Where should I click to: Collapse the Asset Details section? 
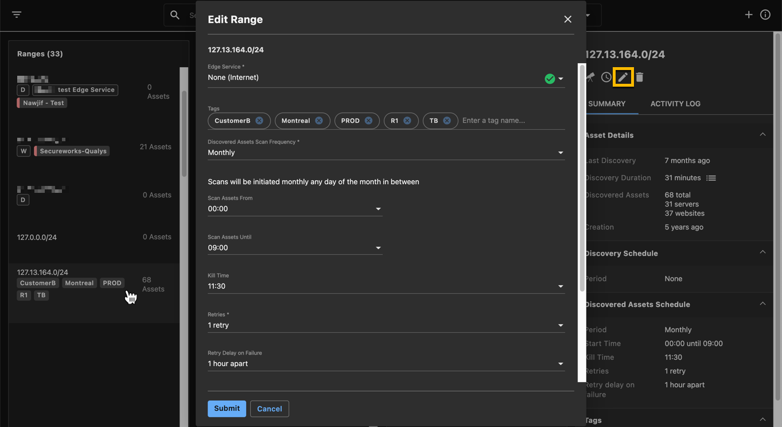[x=762, y=135]
